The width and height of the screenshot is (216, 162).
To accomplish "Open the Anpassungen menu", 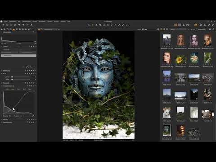I will point(27,22).
